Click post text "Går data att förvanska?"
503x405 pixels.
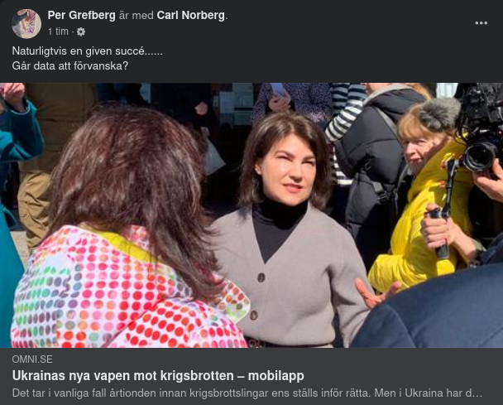click(70, 65)
